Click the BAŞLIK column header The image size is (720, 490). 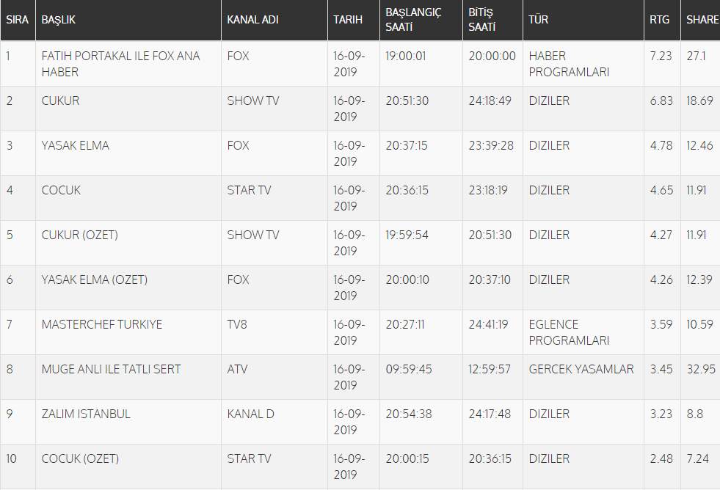coord(128,20)
